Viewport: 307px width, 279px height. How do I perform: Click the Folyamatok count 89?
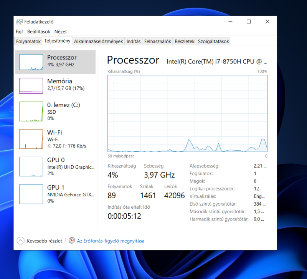(x=112, y=196)
